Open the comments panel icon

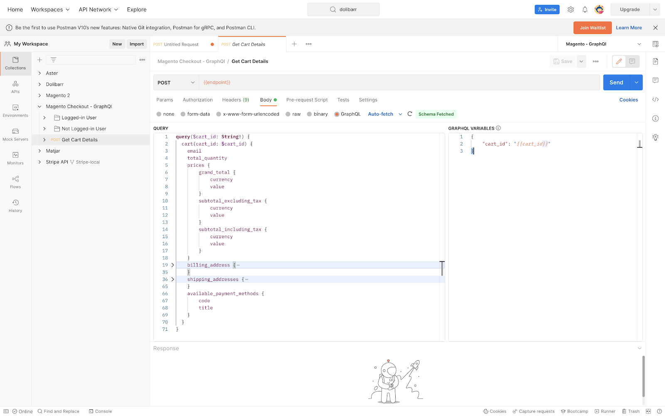(x=655, y=80)
